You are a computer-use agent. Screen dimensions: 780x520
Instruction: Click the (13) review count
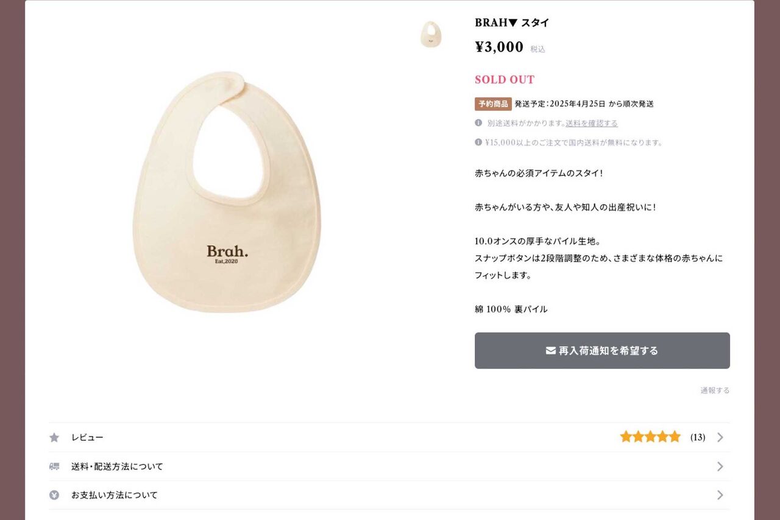click(698, 437)
